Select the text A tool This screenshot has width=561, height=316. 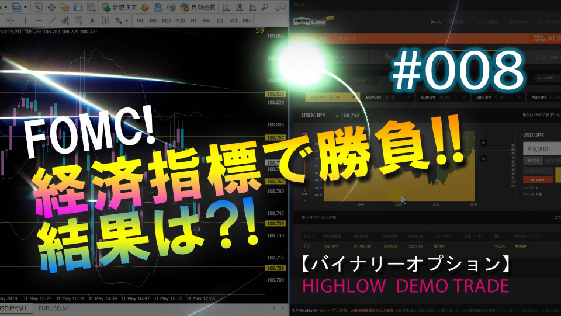point(92,20)
